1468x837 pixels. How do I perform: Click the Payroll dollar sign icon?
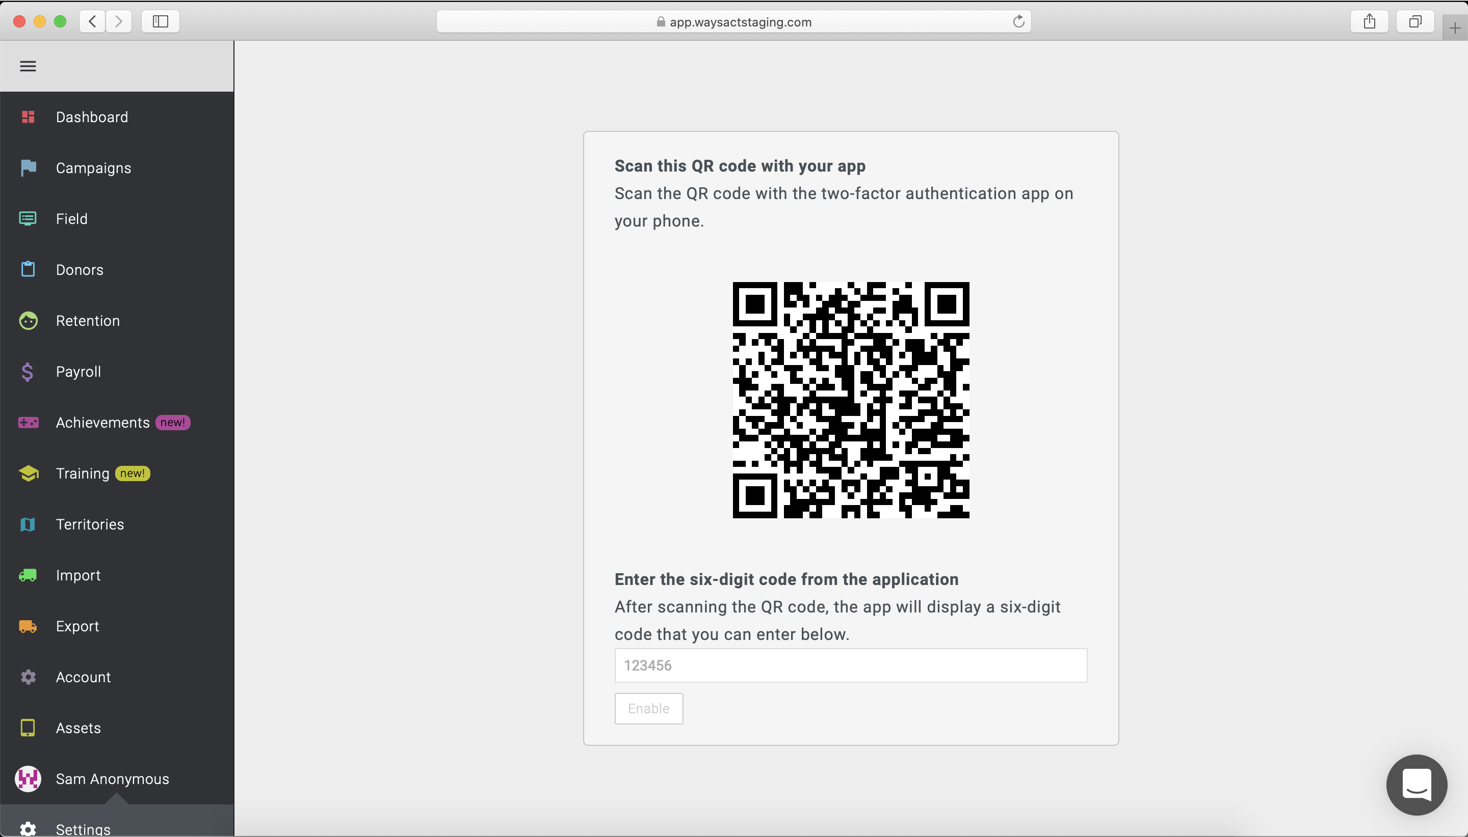click(27, 372)
